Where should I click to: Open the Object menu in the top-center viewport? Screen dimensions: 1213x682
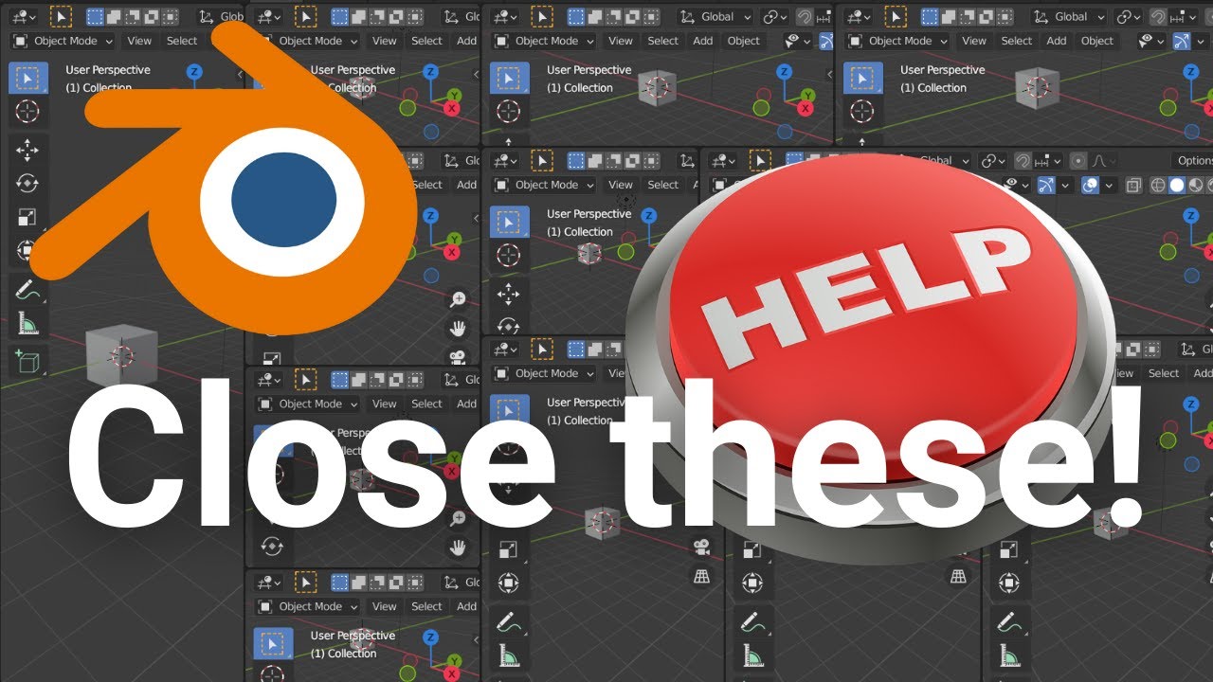coord(744,41)
